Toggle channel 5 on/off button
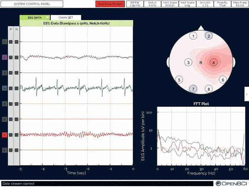Image resolution: width=249 pixels, height=187 pixels. click(5, 104)
